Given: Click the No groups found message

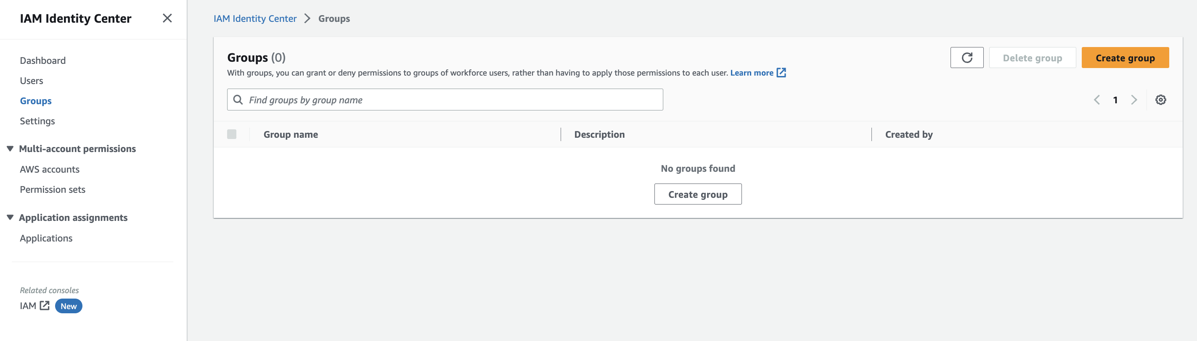Looking at the screenshot, I should pos(697,168).
